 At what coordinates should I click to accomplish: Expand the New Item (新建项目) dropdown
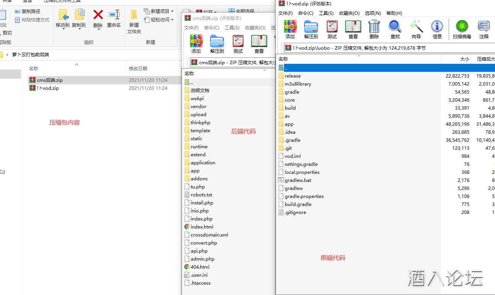coord(159,11)
